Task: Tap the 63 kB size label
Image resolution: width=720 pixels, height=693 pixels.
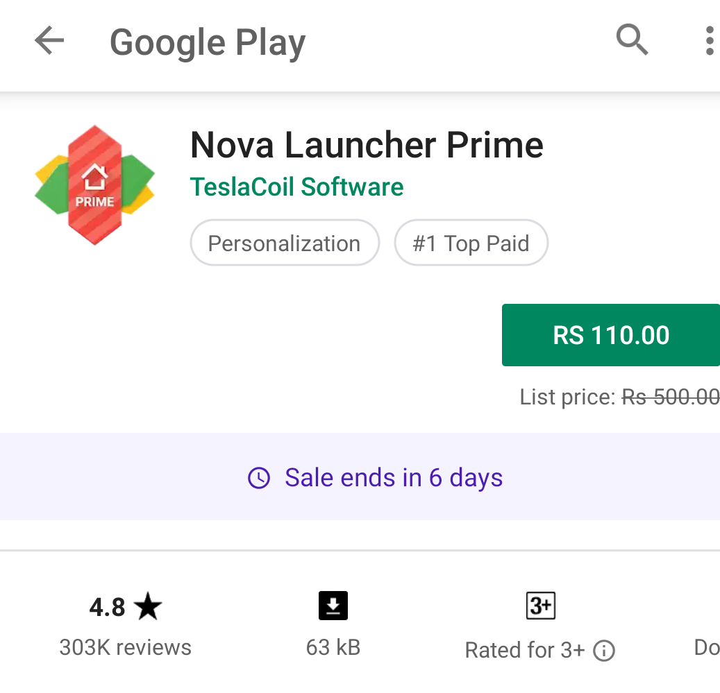Action: [x=333, y=647]
